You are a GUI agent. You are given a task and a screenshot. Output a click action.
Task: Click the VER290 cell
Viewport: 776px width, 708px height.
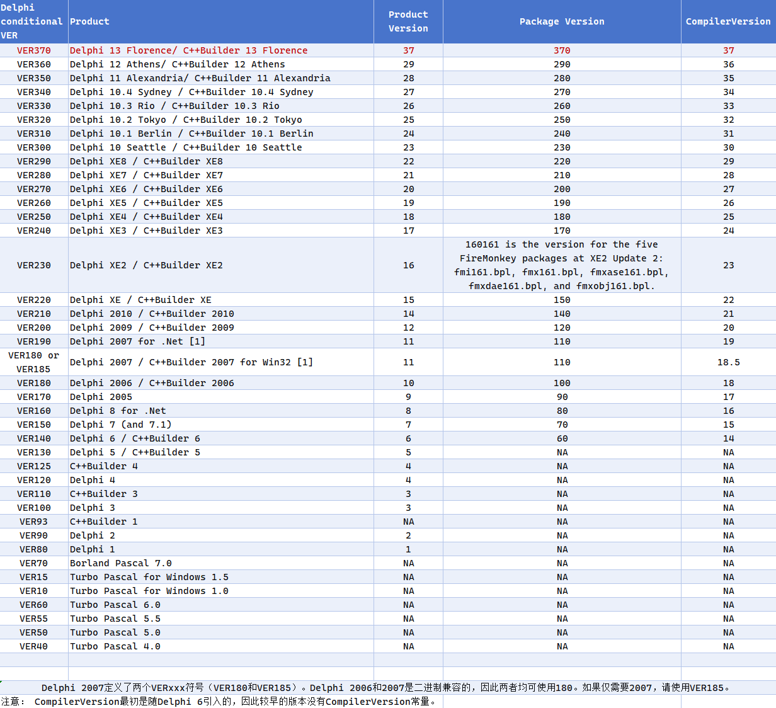[x=34, y=161]
